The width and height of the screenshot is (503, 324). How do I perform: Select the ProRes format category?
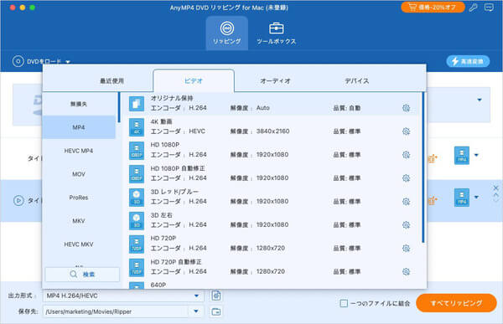(x=79, y=198)
